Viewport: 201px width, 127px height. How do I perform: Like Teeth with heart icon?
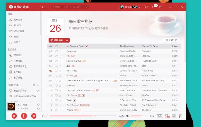coord(56,100)
